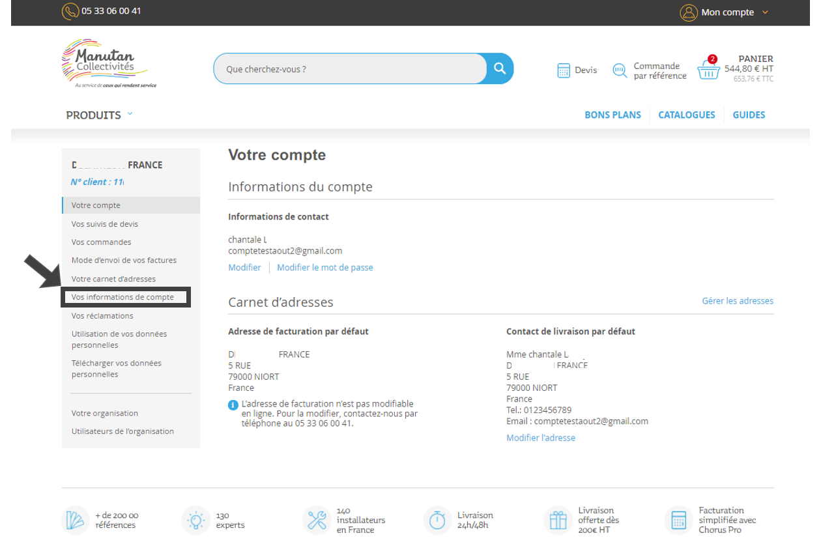
Task: Click Modifier le mot de passe link
Action: point(324,268)
